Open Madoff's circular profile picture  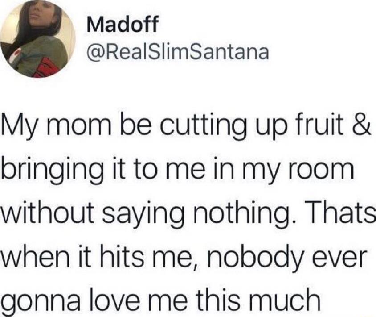[38, 40]
